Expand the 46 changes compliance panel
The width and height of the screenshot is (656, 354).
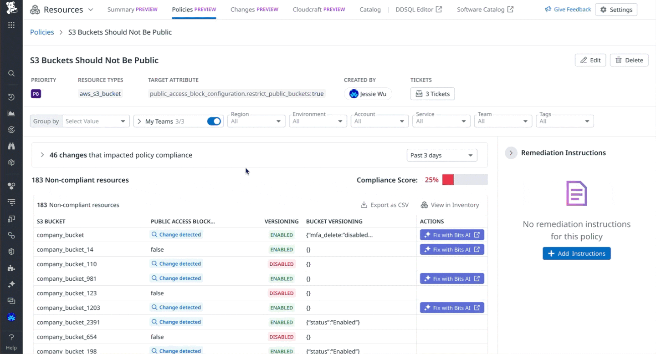coord(42,155)
